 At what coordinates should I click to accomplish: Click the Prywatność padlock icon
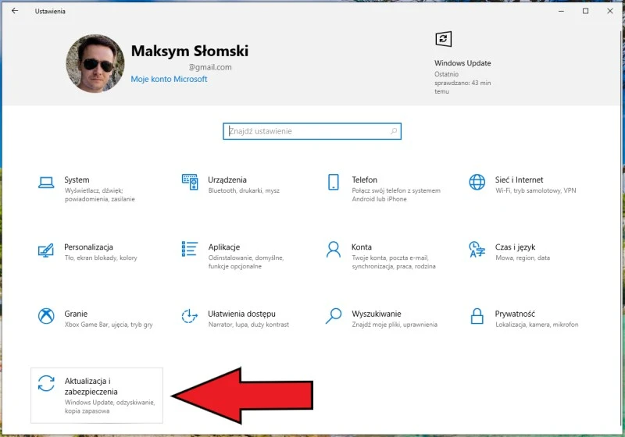point(477,316)
